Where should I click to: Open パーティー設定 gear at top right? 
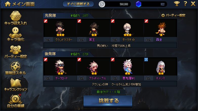tap(173, 15)
